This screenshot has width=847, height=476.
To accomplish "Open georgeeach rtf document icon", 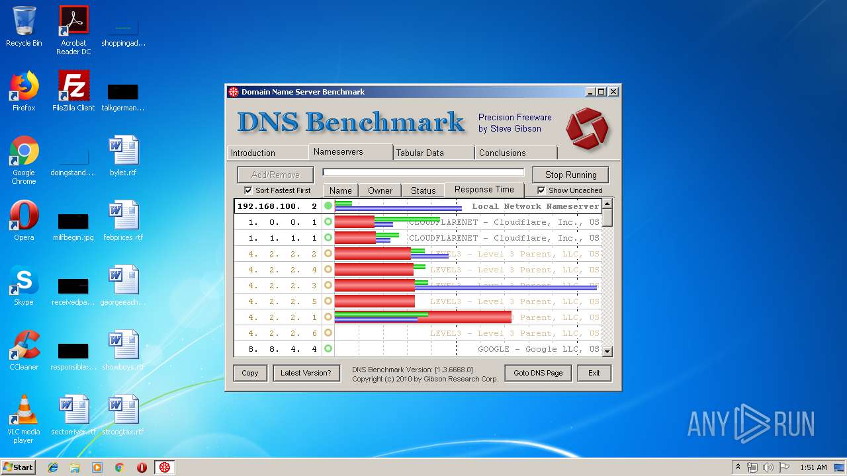I will pyautogui.click(x=123, y=286).
